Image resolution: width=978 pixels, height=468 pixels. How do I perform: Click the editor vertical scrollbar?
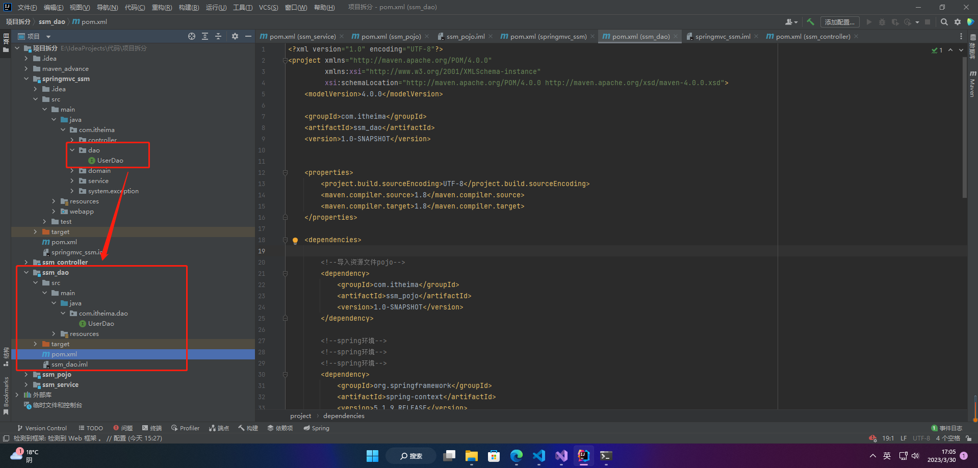pos(964,127)
